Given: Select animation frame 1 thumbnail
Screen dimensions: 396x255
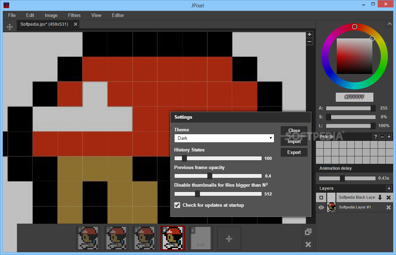Looking at the screenshot, I should [88, 238].
